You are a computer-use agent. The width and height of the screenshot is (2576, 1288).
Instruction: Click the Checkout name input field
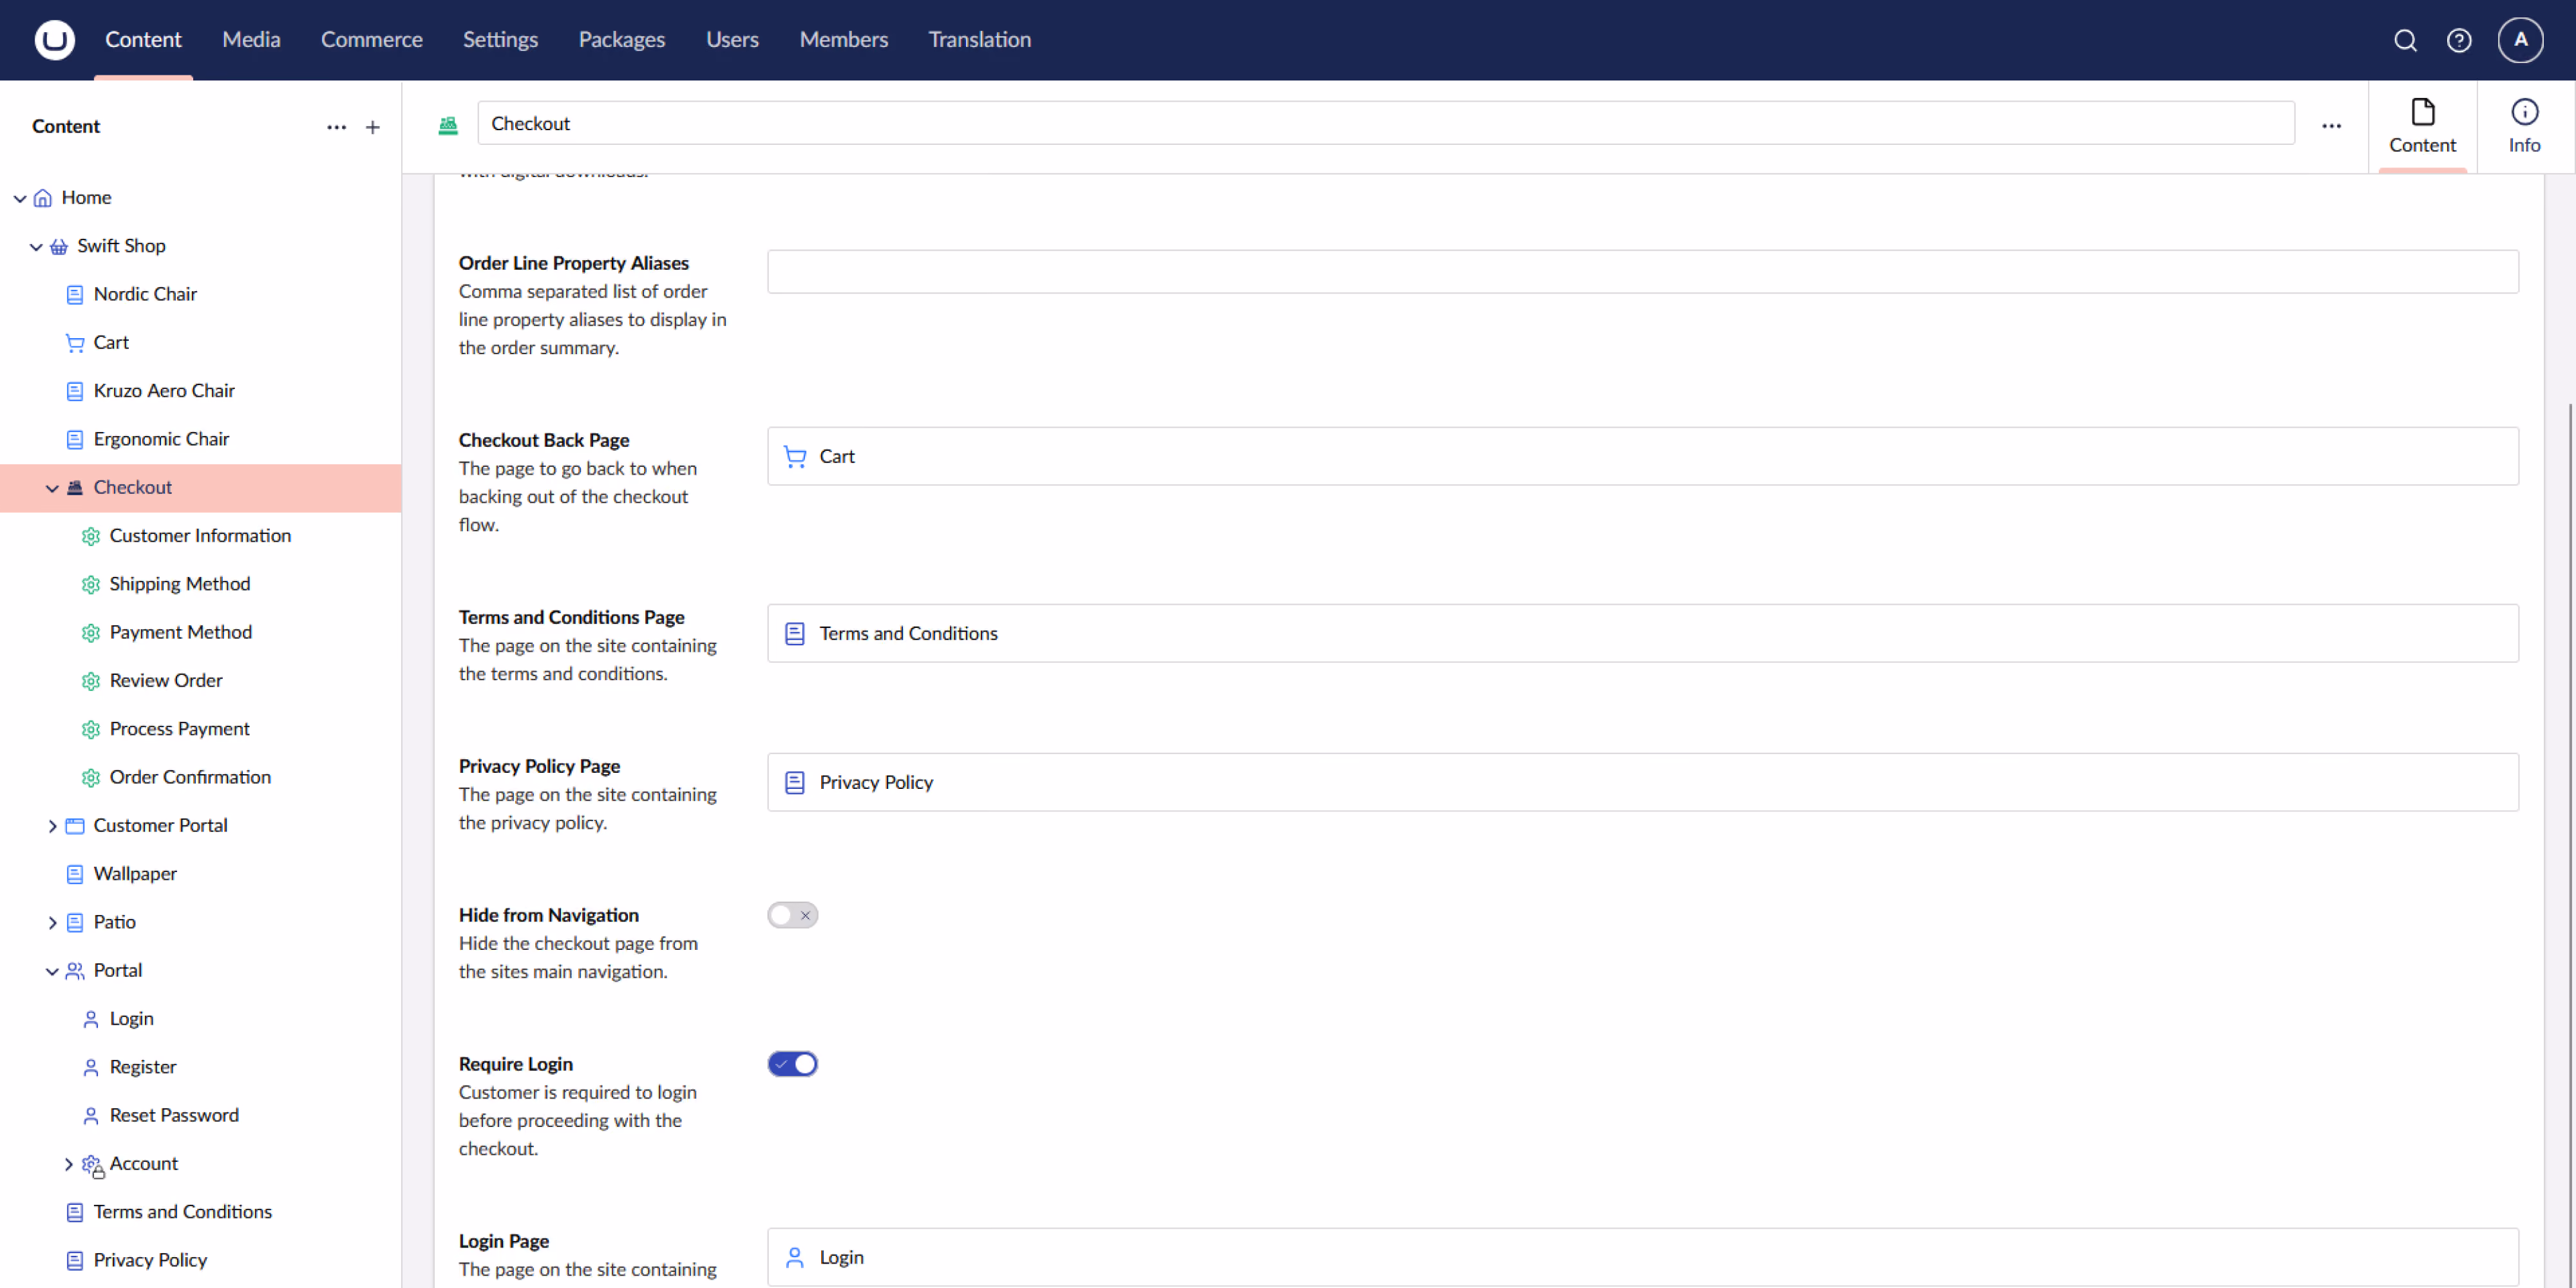(x=1385, y=123)
